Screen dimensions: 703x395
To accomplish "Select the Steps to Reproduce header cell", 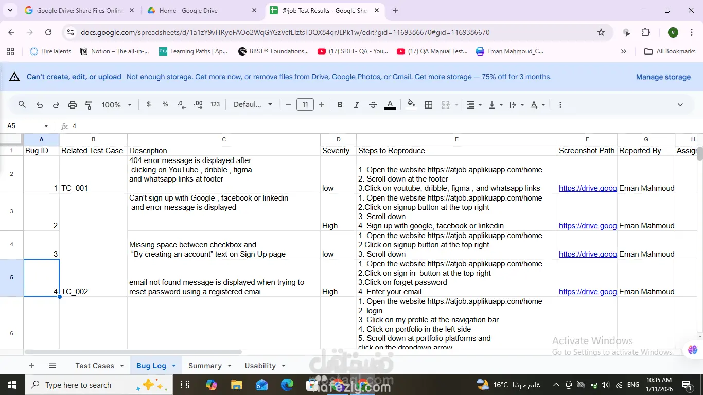I will point(456,151).
